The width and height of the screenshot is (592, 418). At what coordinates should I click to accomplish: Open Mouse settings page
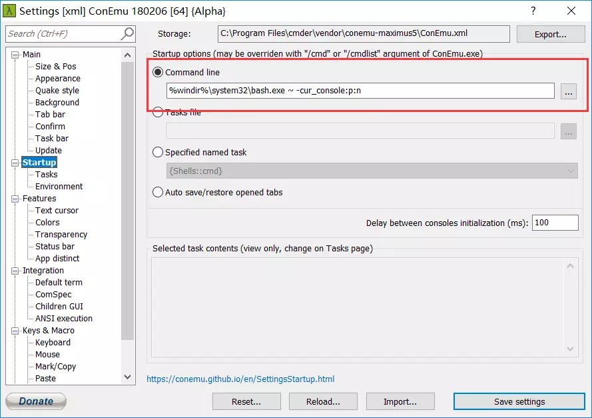[x=47, y=355]
